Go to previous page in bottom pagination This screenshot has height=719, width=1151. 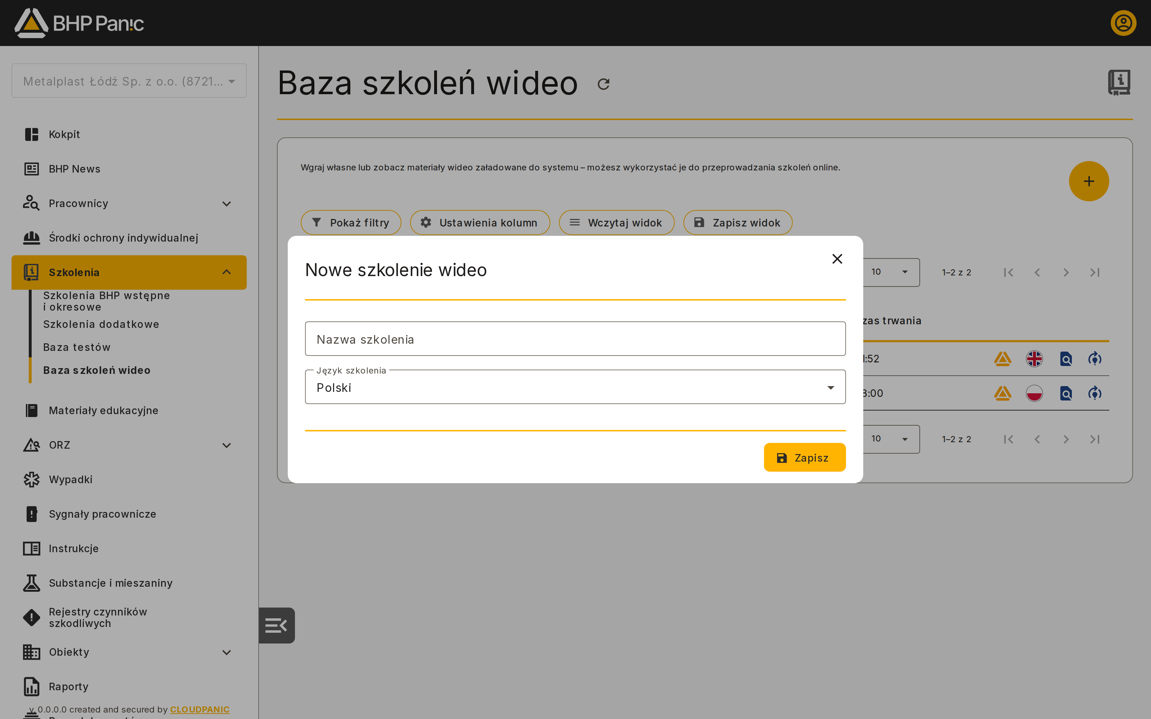click(1037, 439)
